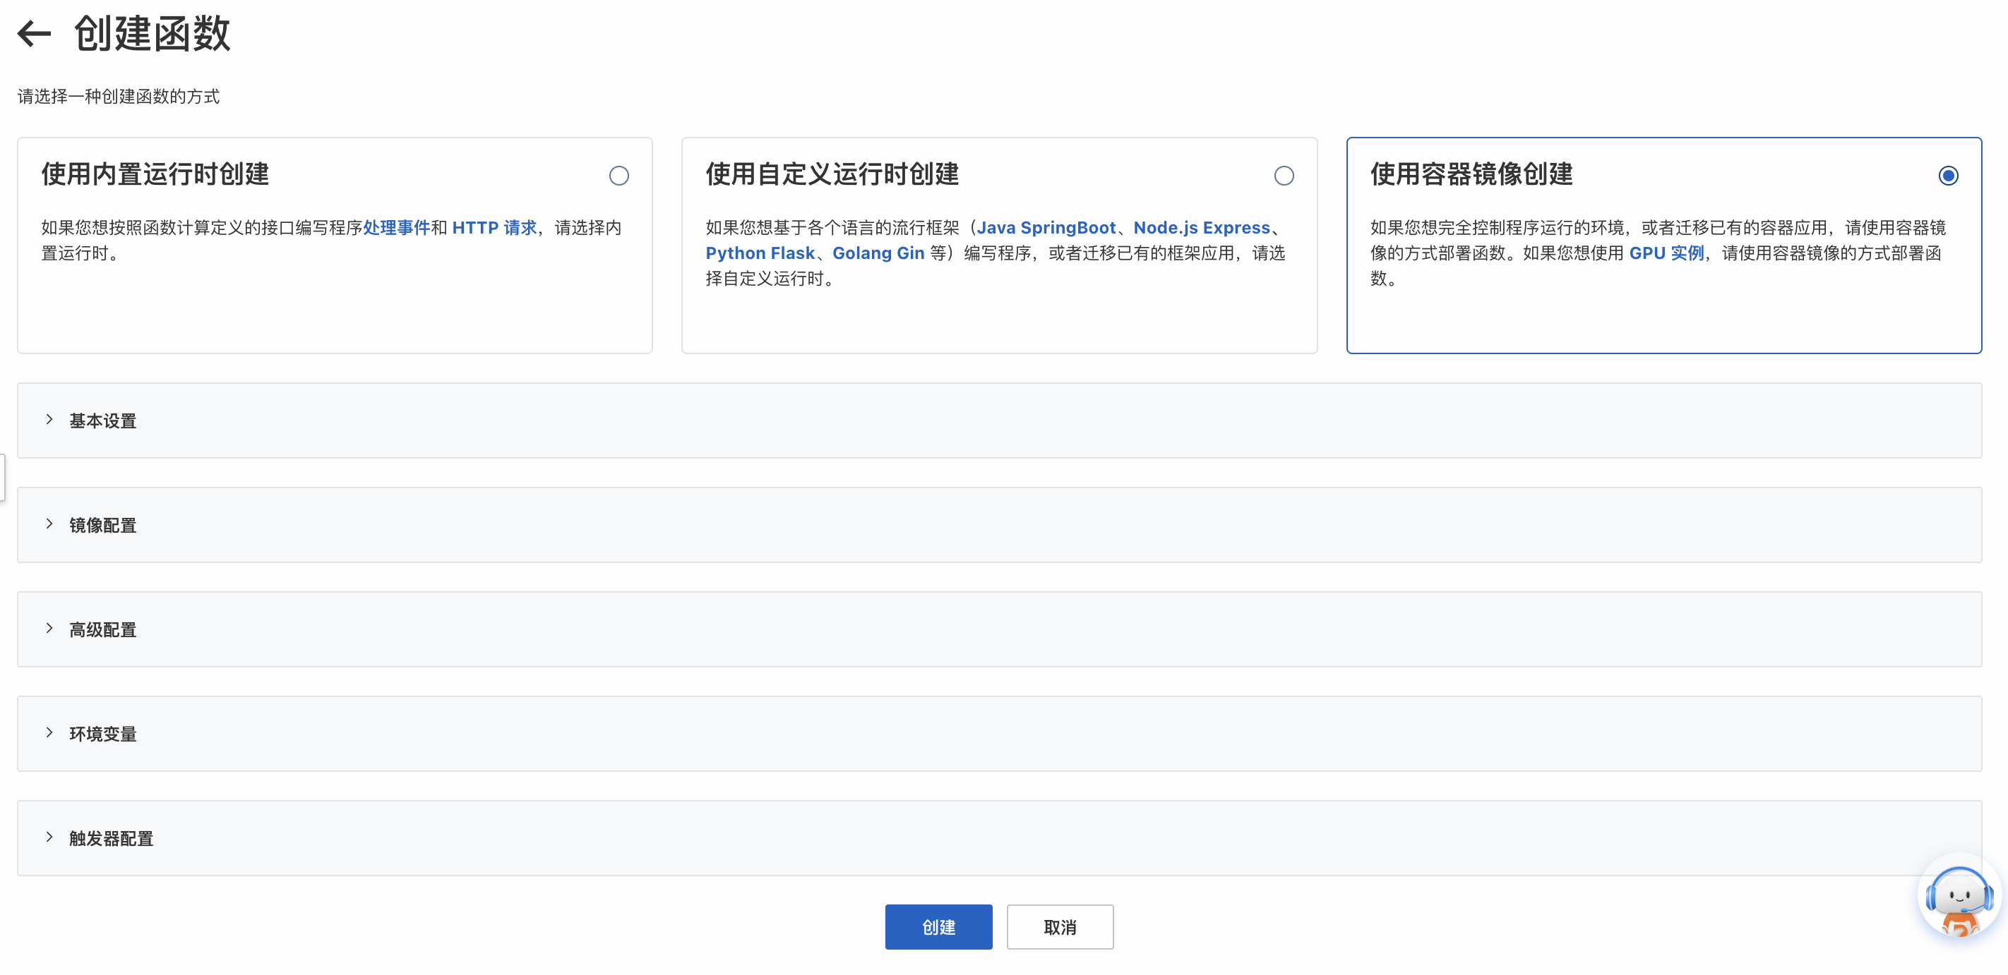Click the small tab on the left edge
Screen dimensions: 2008x975
point(2,477)
